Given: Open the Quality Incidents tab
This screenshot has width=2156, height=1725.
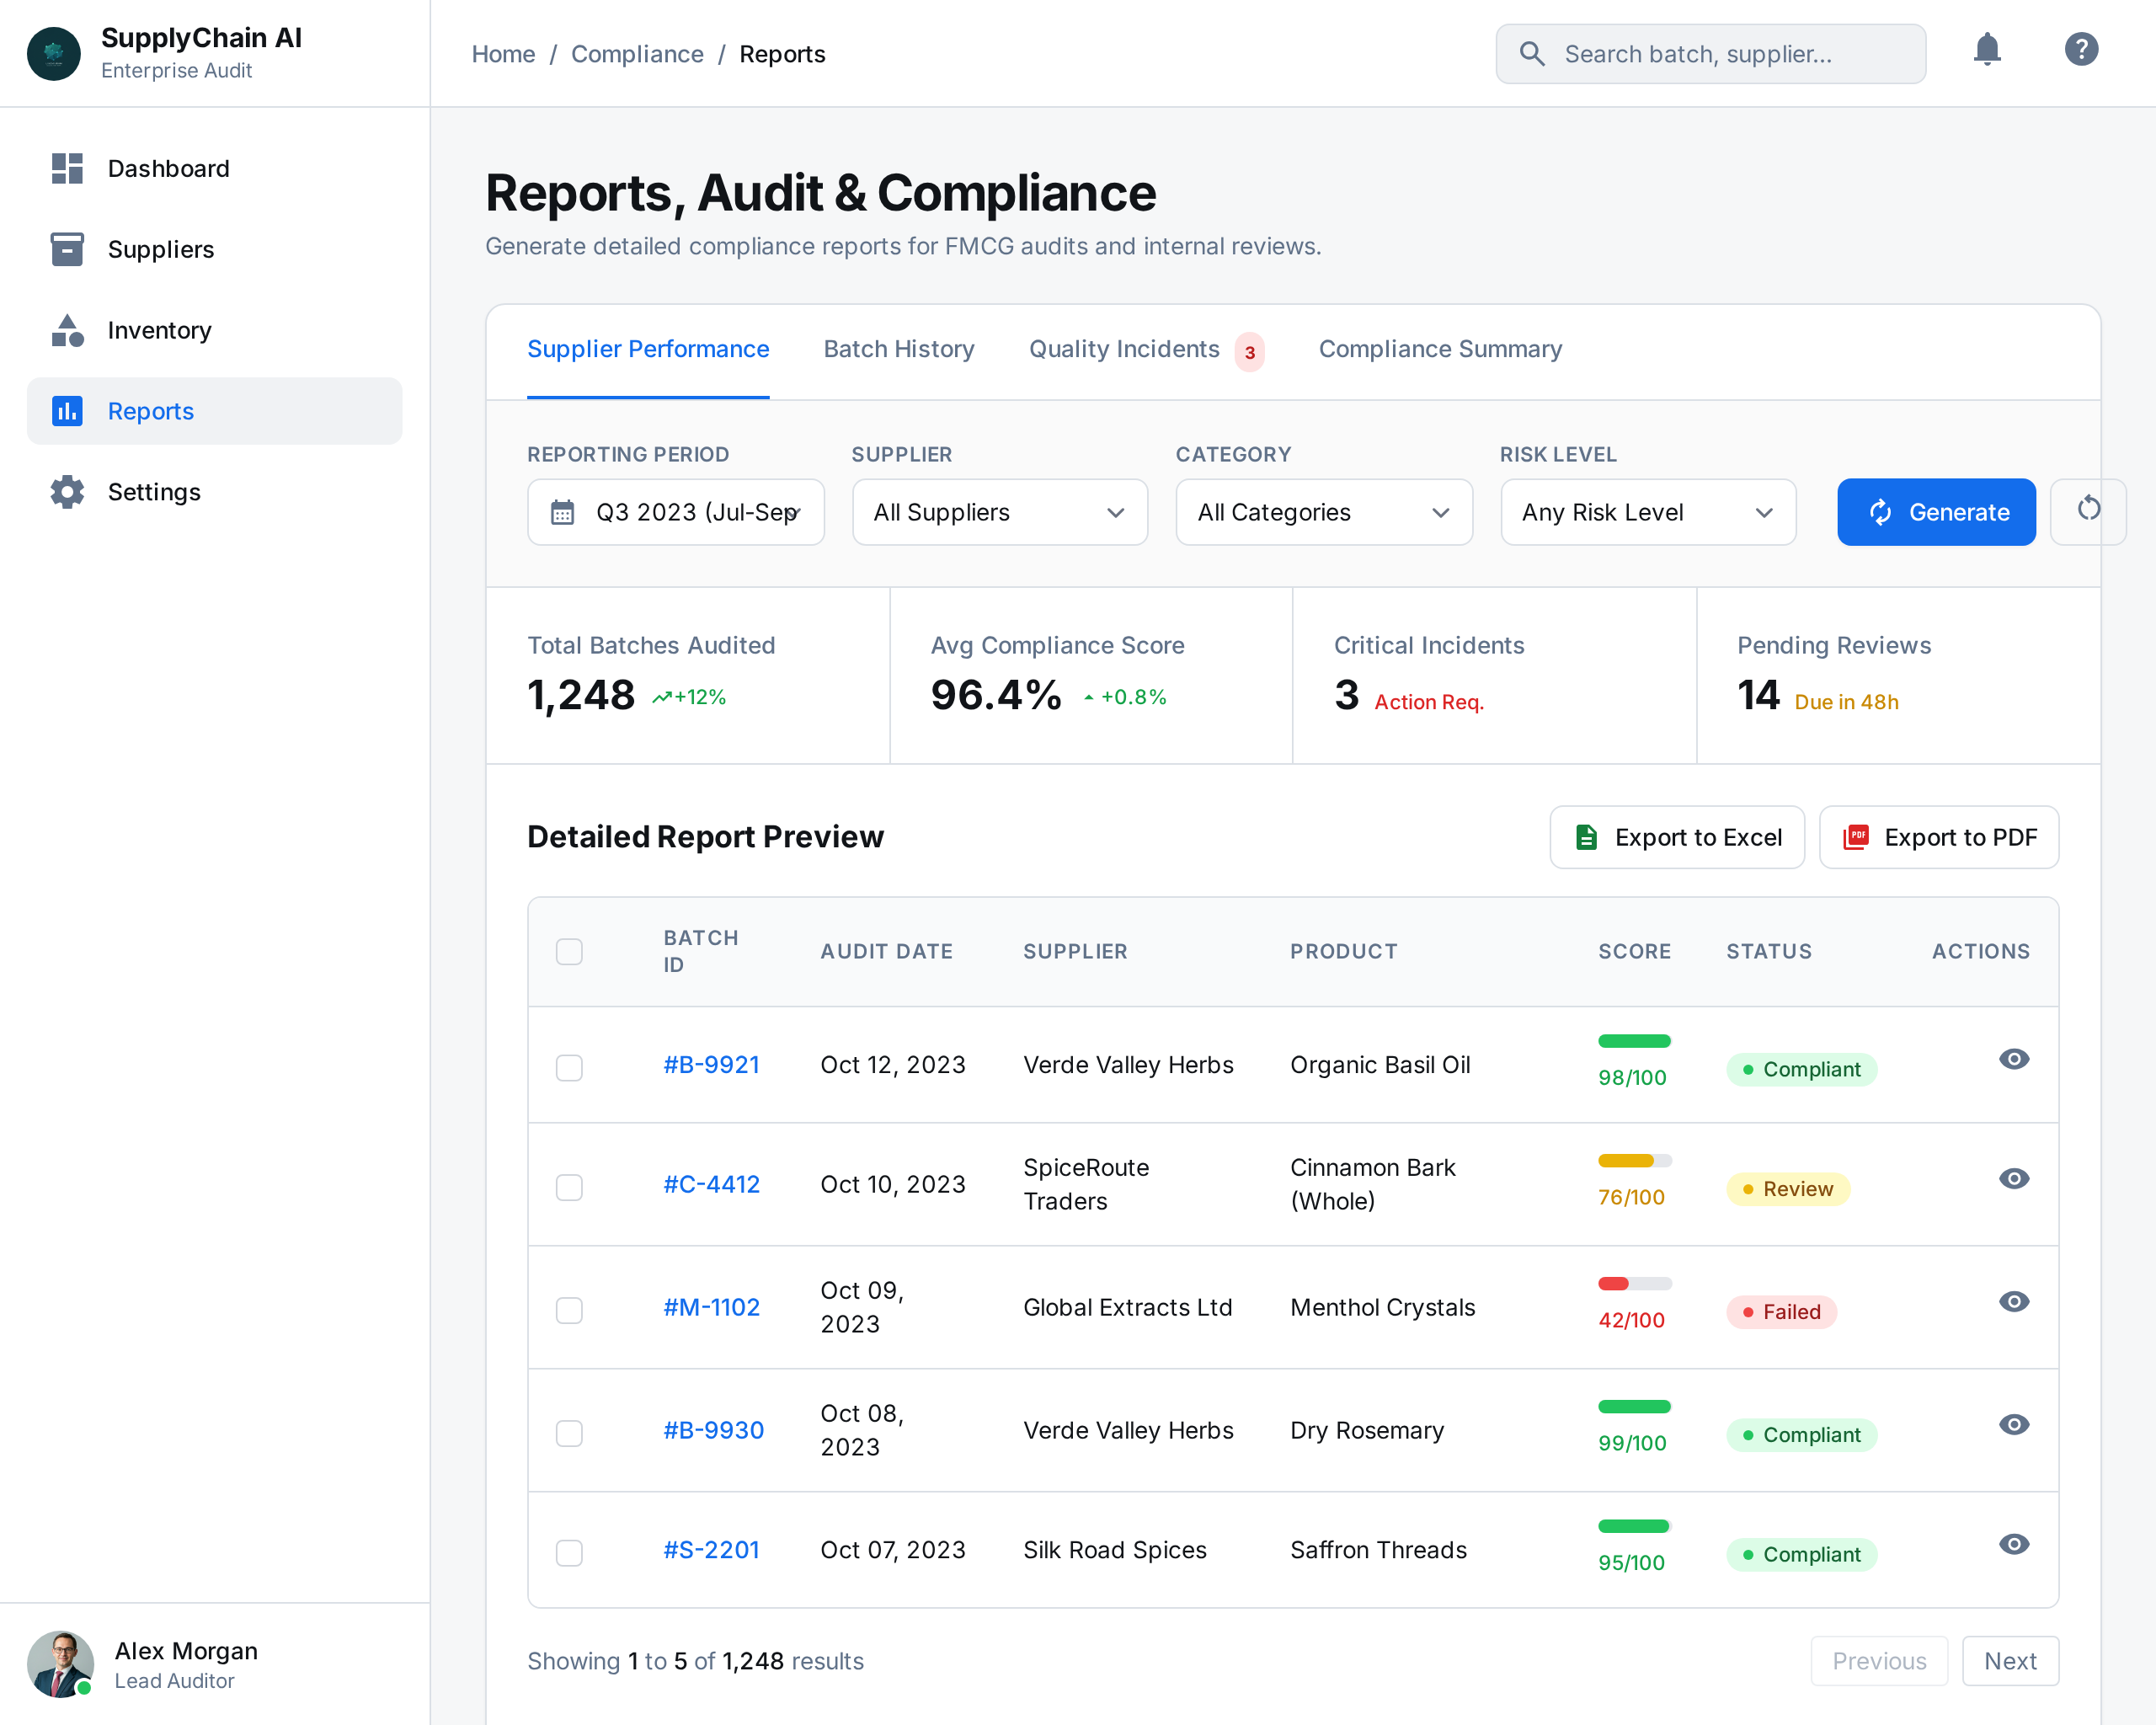Looking at the screenshot, I should [x=1146, y=350].
